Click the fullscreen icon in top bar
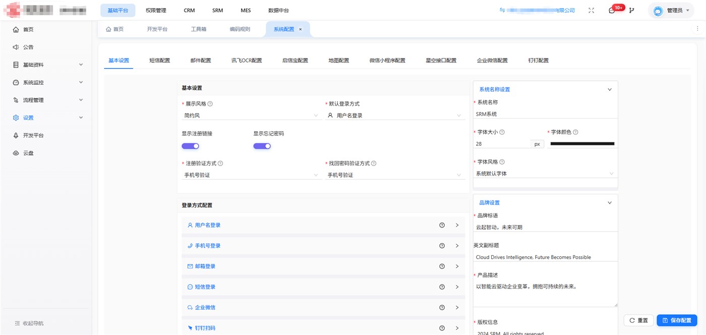The width and height of the screenshot is (706, 335). coord(591,10)
